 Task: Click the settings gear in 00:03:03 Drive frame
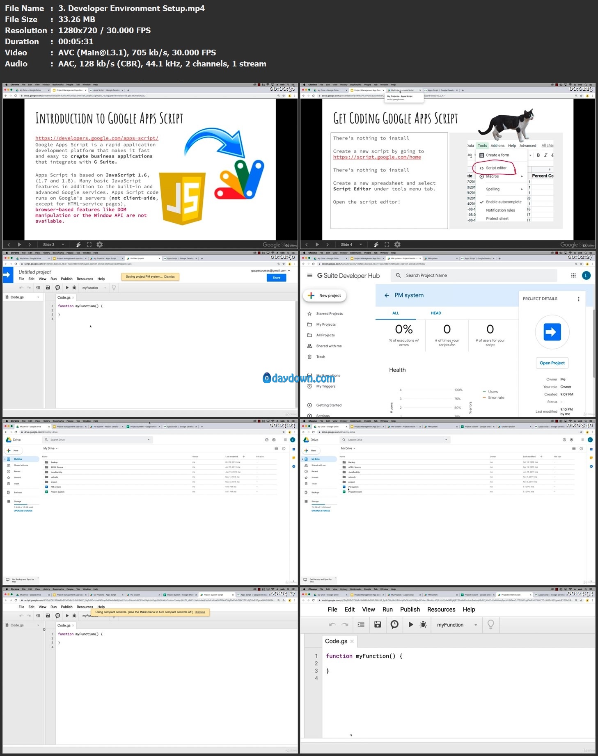point(274,440)
